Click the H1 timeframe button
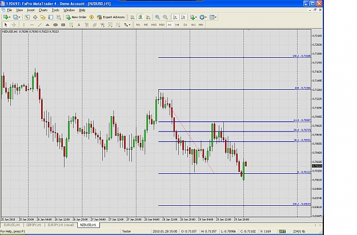The width and height of the screenshot is (357, 235). [170, 25]
